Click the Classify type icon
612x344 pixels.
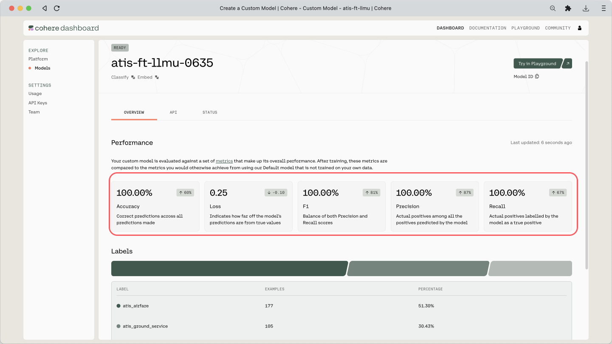point(133,77)
